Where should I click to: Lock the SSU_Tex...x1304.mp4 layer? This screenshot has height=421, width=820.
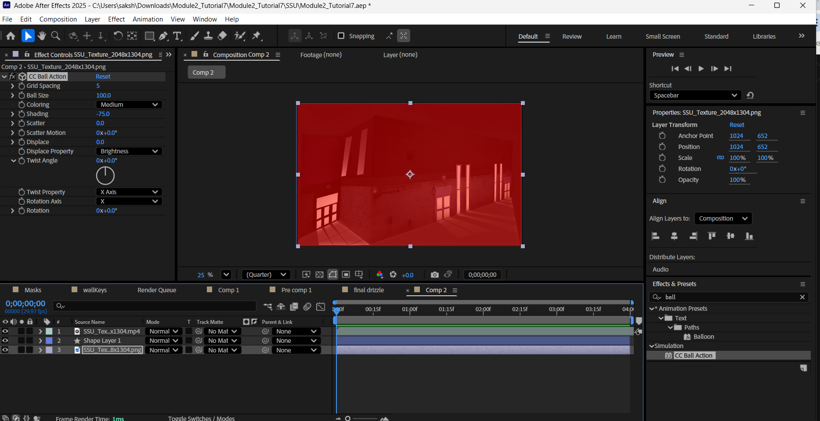click(29, 331)
